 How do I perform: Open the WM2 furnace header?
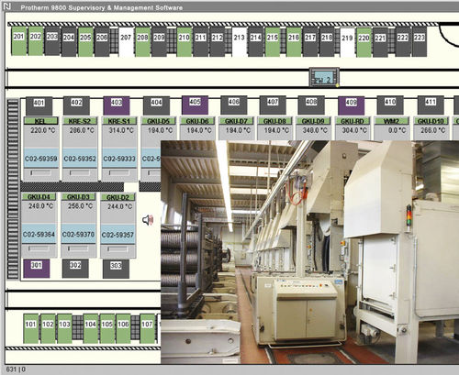click(391, 121)
